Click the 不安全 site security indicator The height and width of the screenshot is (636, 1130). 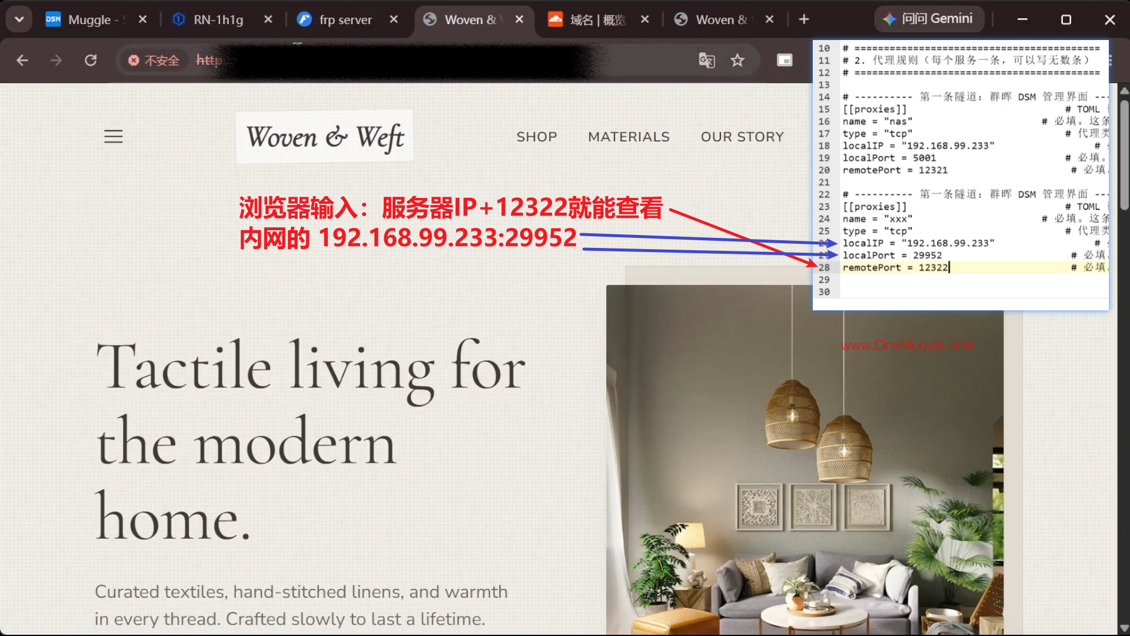coord(154,60)
